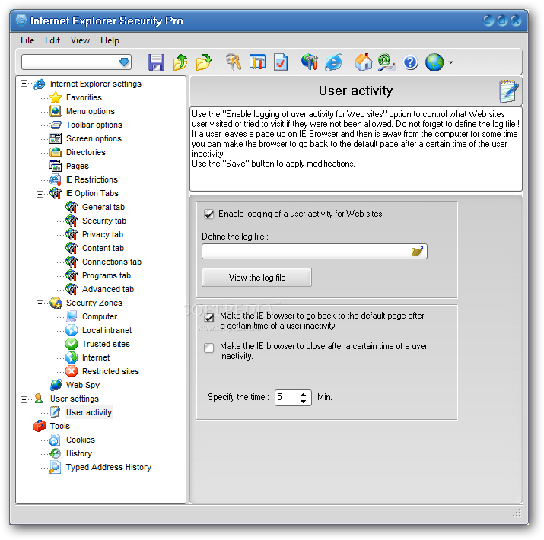The width and height of the screenshot is (544, 540).
Task: Select the Connections tab tree item
Action: 111,262
